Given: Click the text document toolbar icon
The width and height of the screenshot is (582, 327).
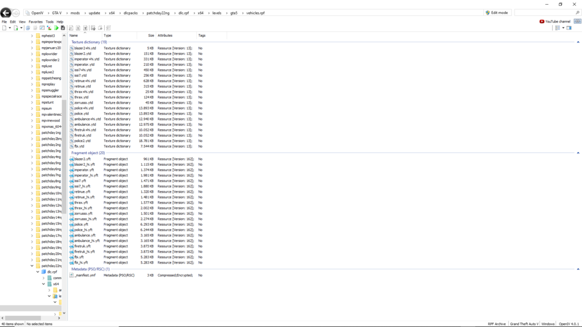Looking at the screenshot, I should (86, 28).
